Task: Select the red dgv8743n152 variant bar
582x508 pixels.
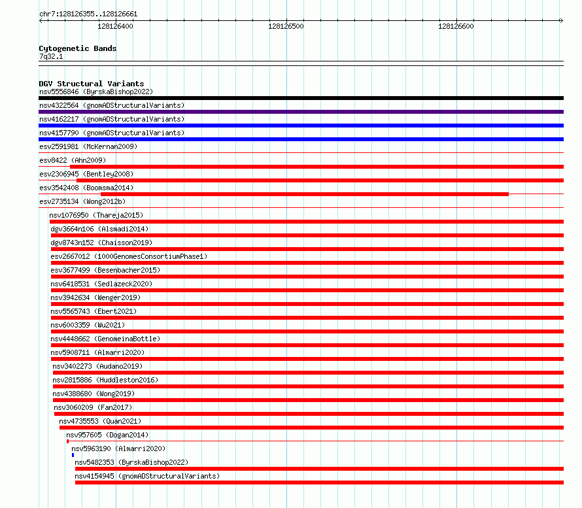Action: point(307,249)
